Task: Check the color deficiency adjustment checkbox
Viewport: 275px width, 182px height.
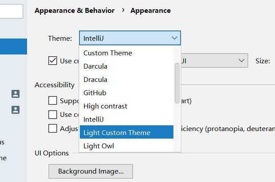Action: click(x=53, y=129)
